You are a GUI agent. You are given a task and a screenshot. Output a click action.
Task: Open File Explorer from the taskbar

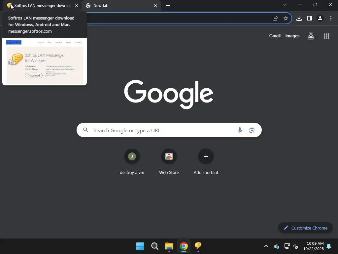(x=169, y=246)
